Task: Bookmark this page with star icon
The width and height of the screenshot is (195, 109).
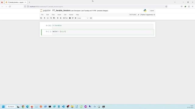Action: coord(166,7)
